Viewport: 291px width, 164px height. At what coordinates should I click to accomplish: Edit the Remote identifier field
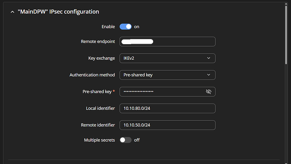click(167, 125)
